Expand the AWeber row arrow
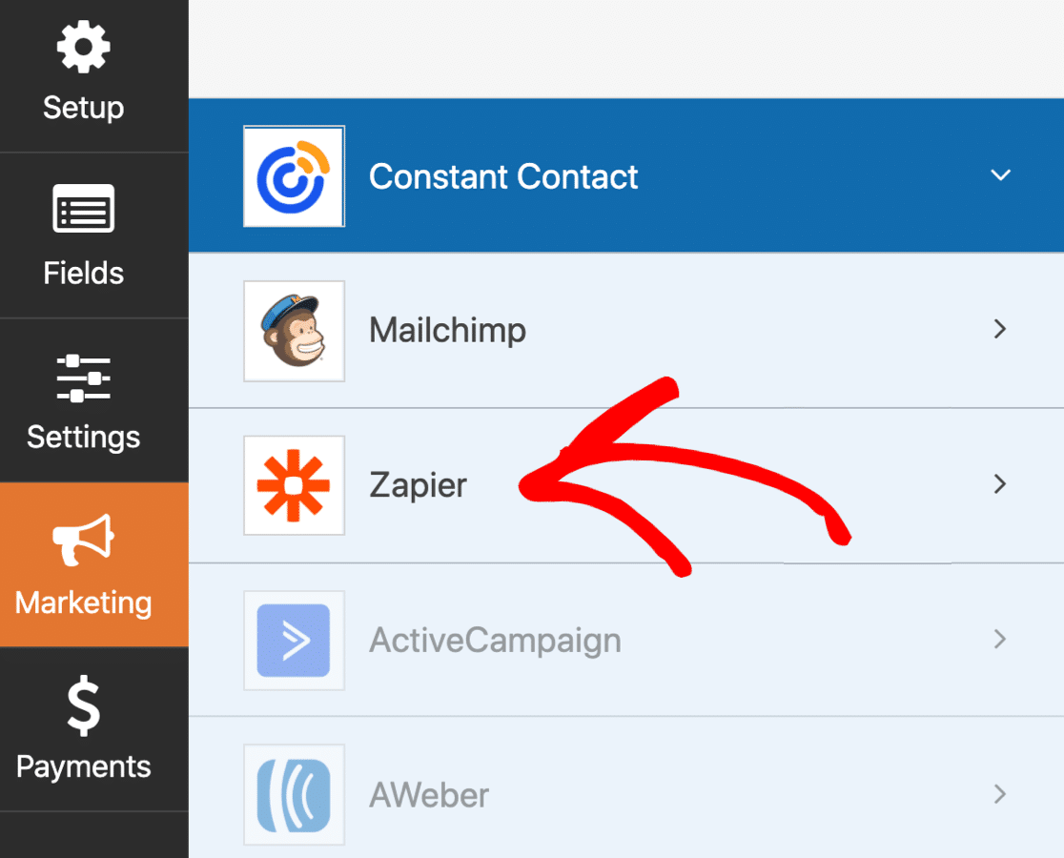1064x858 pixels. tap(1000, 793)
